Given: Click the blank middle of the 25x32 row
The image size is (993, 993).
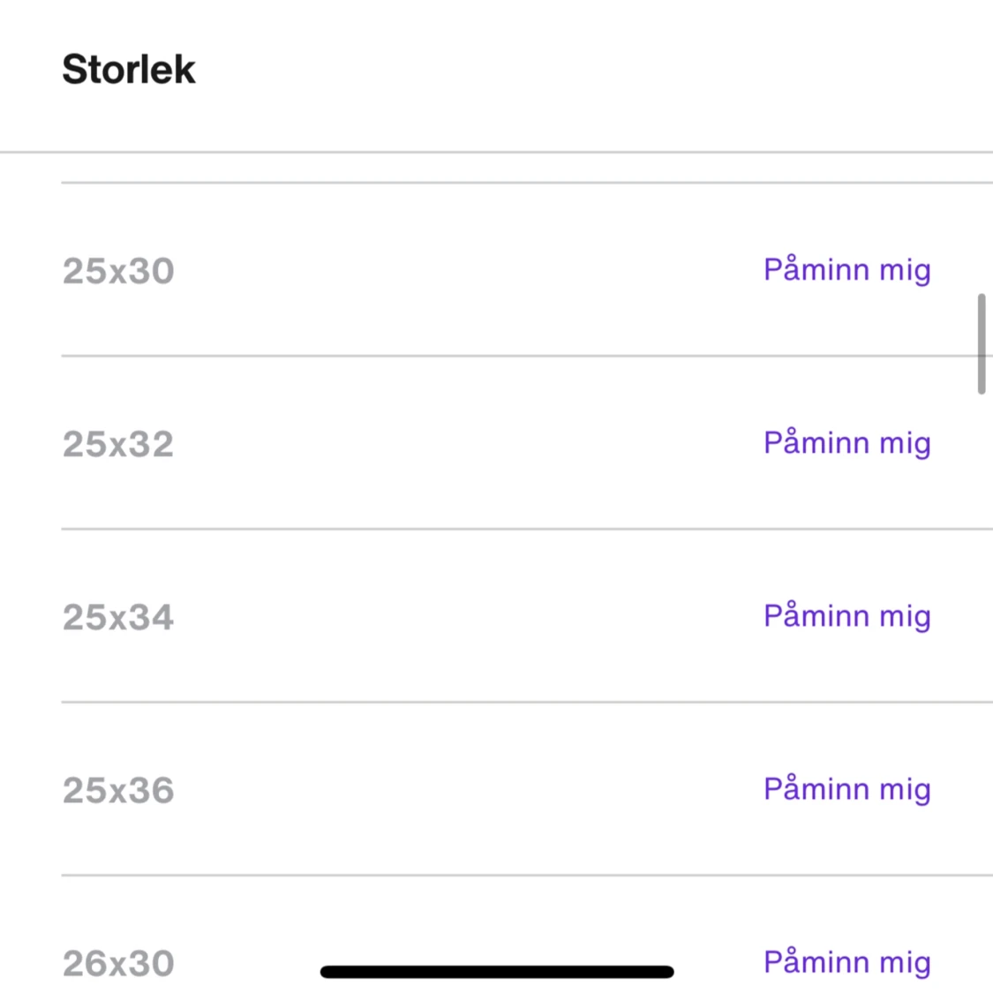Looking at the screenshot, I should tap(469, 444).
